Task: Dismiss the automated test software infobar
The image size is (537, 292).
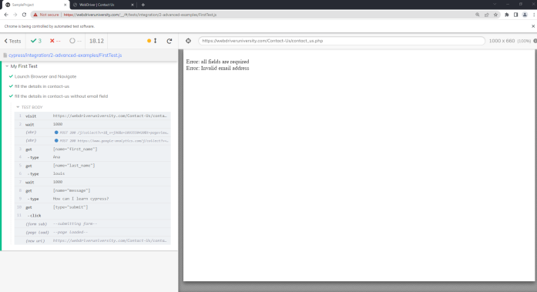Action: tap(533, 26)
